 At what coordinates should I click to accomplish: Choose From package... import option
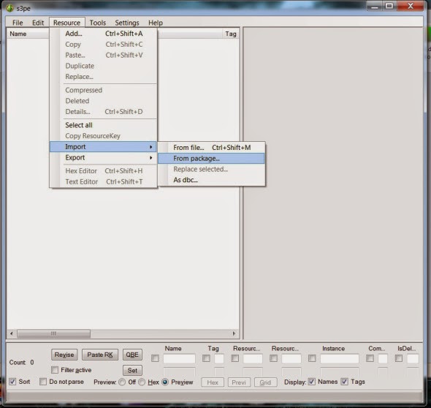click(x=211, y=159)
